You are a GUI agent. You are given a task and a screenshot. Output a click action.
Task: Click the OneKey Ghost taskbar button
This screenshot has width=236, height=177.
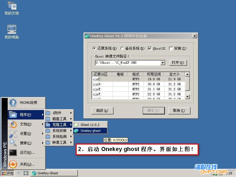coord(54,173)
